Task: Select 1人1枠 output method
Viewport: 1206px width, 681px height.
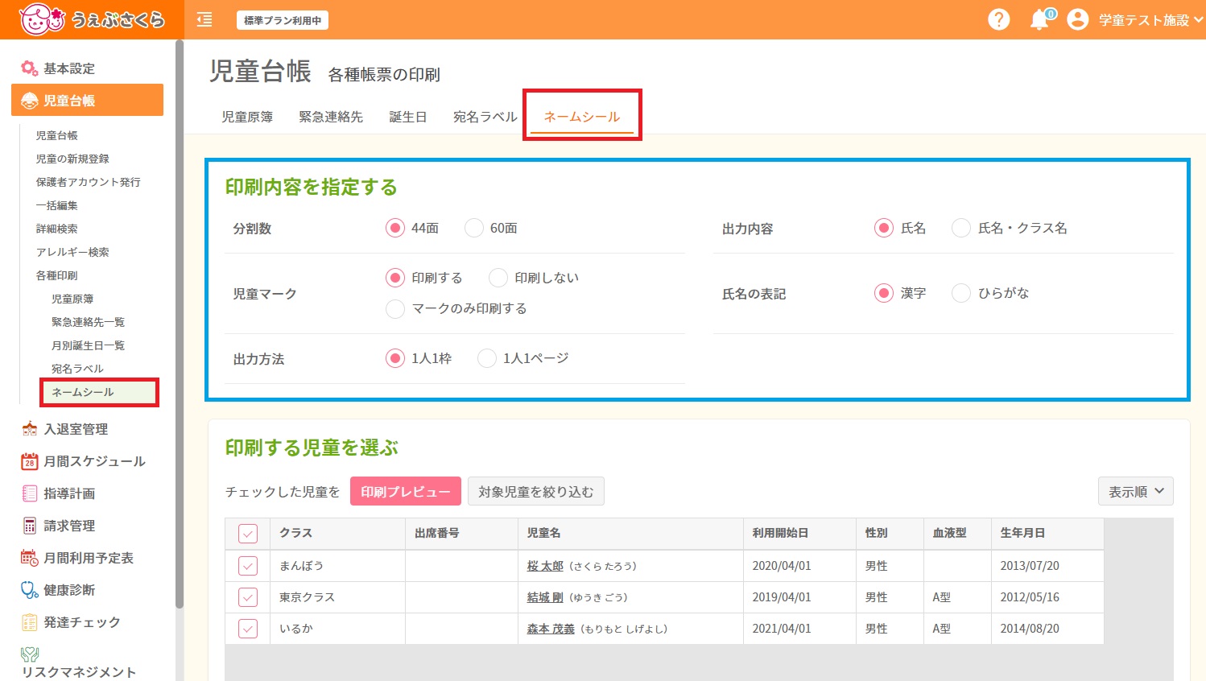Action: (394, 358)
